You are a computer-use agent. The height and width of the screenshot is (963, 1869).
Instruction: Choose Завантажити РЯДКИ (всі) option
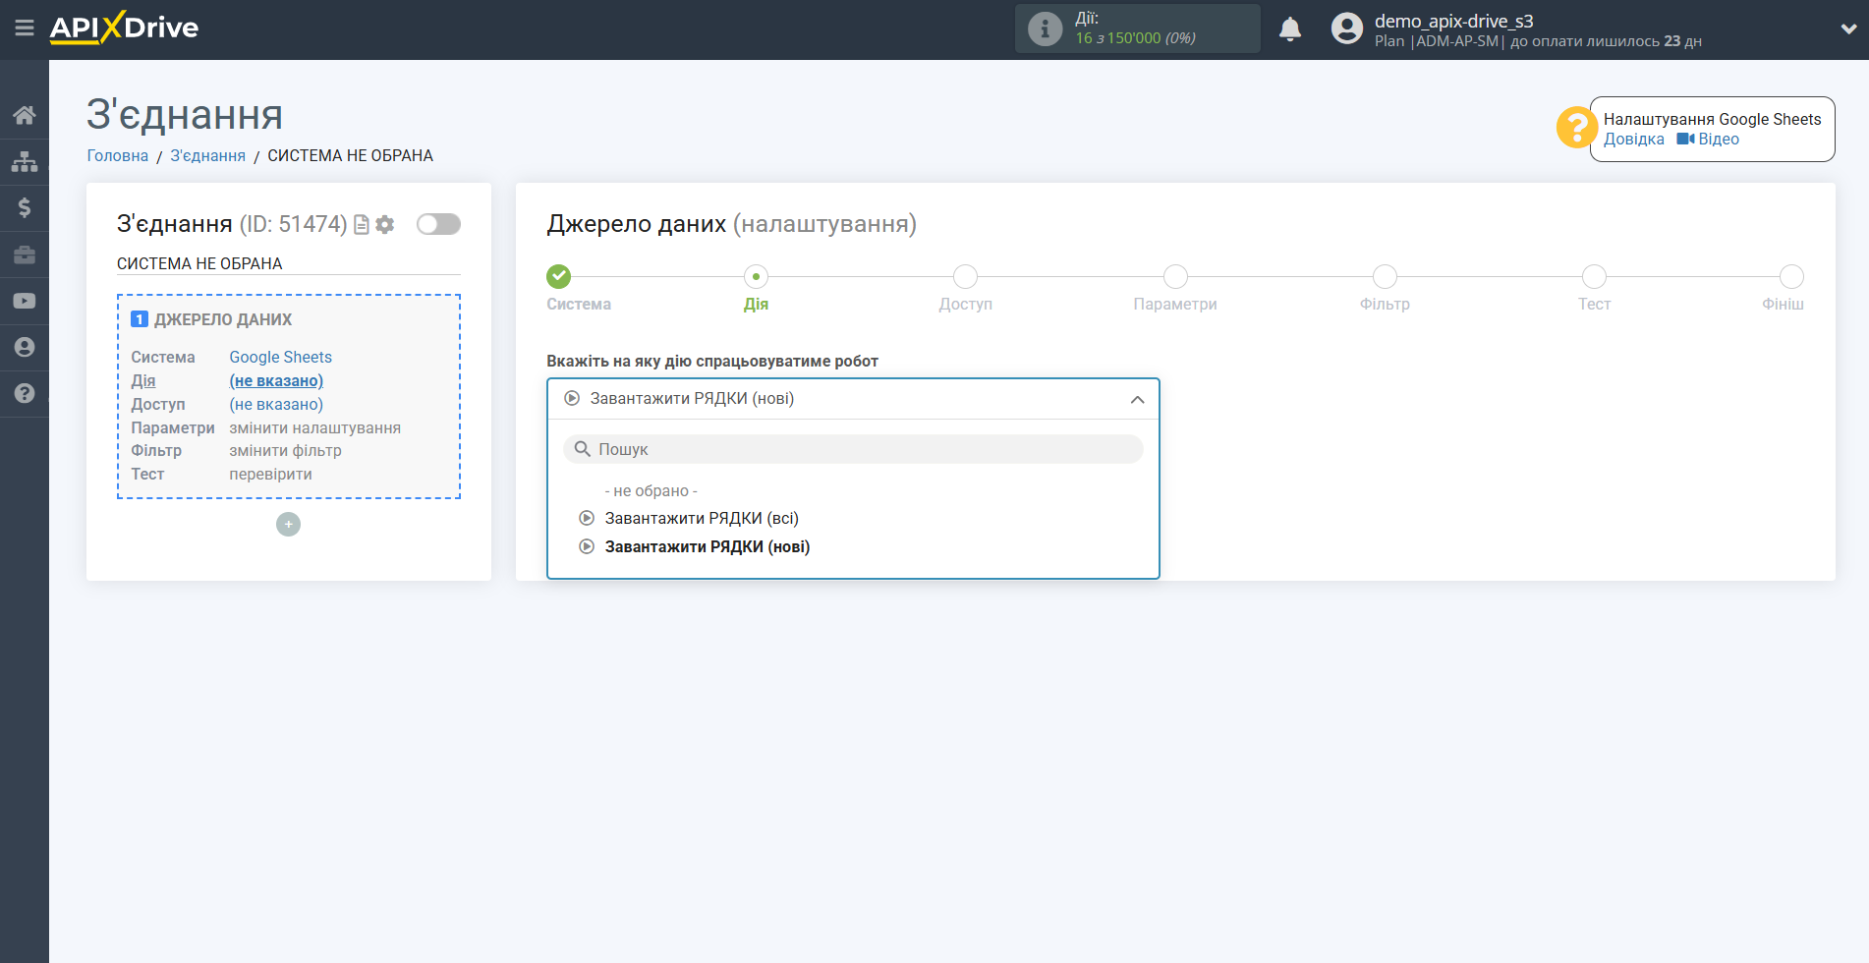pyautogui.click(x=702, y=518)
